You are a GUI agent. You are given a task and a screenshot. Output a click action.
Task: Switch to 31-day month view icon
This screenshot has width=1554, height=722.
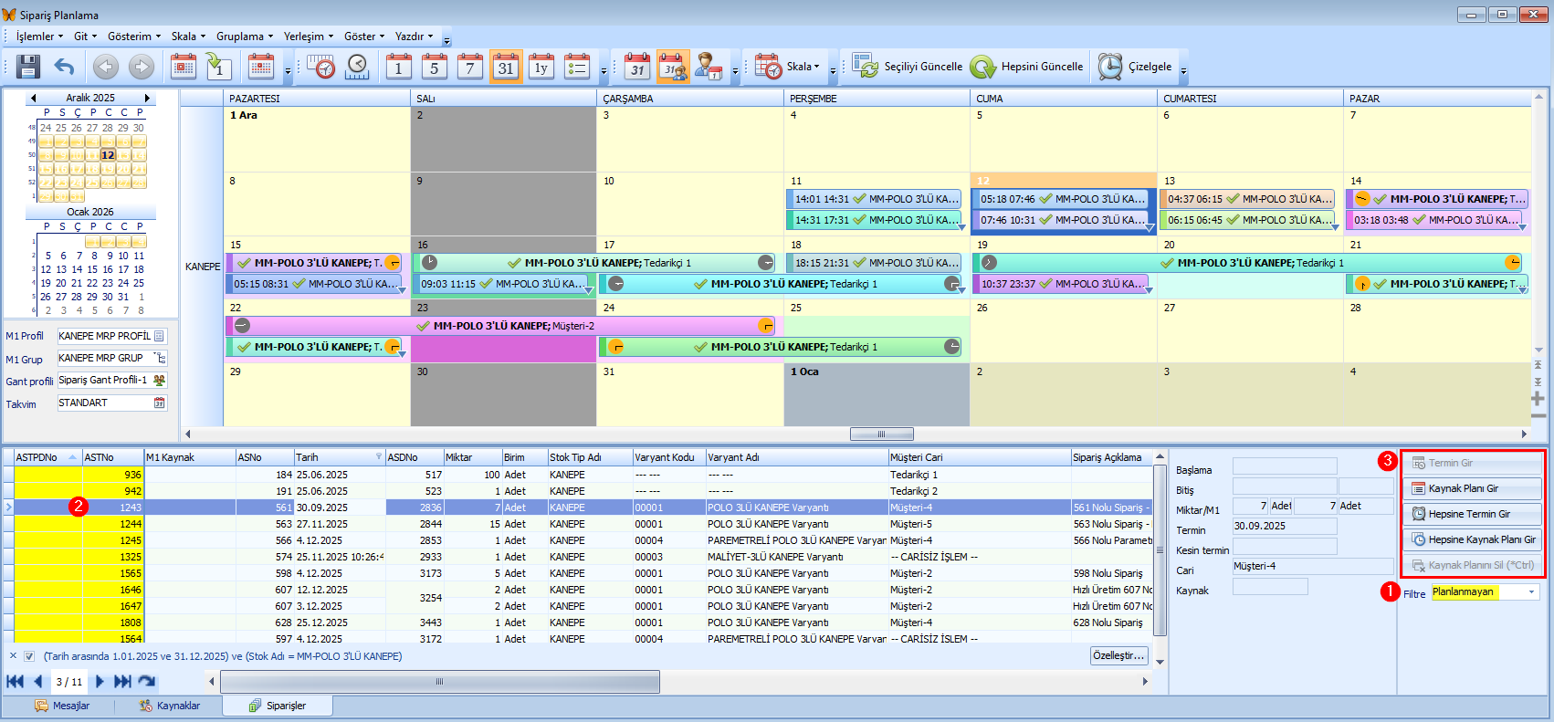click(506, 67)
